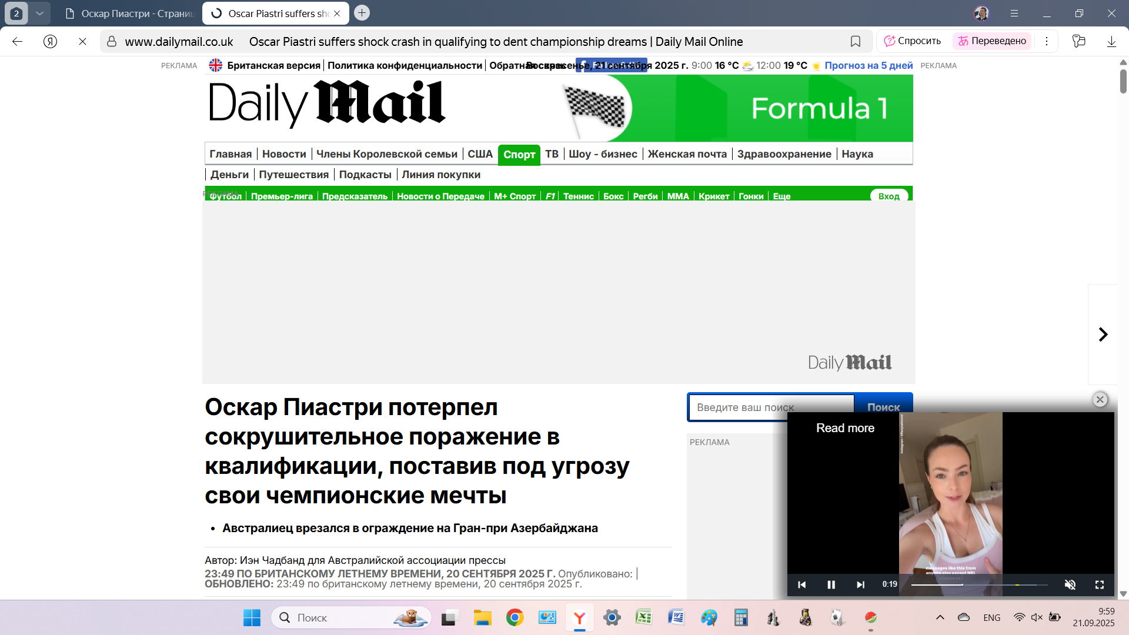
Task: Click the Поиск search button
Action: point(883,407)
